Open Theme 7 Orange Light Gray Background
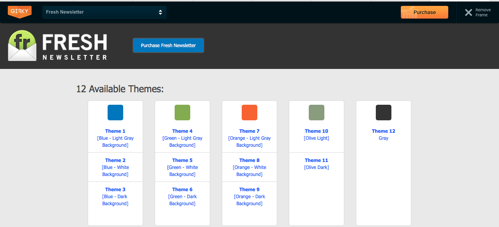The height and width of the screenshot is (227, 499). 249,138
